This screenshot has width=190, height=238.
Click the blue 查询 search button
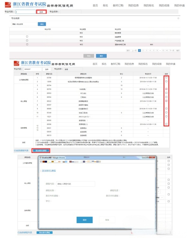coord(42,24)
